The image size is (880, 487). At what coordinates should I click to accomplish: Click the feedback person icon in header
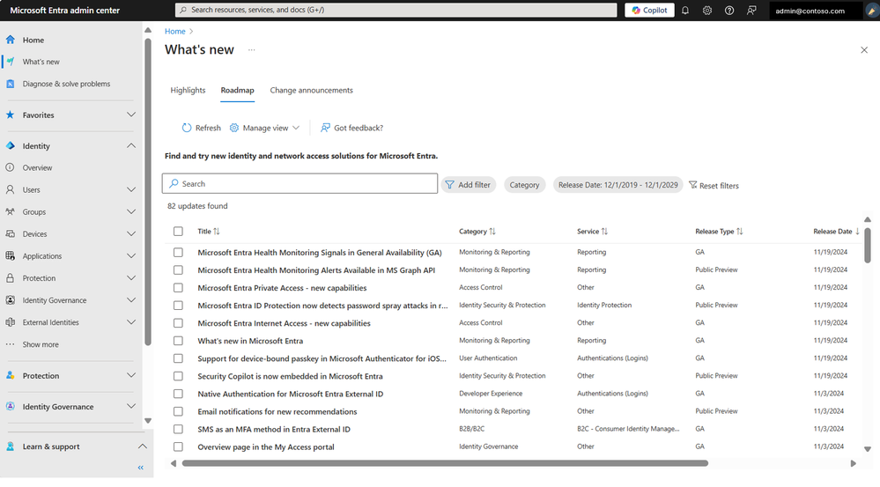coord(751,10)
